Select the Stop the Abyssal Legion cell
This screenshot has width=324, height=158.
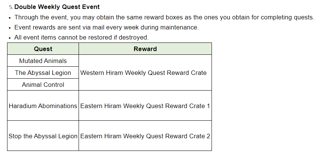tap(43, 136)
